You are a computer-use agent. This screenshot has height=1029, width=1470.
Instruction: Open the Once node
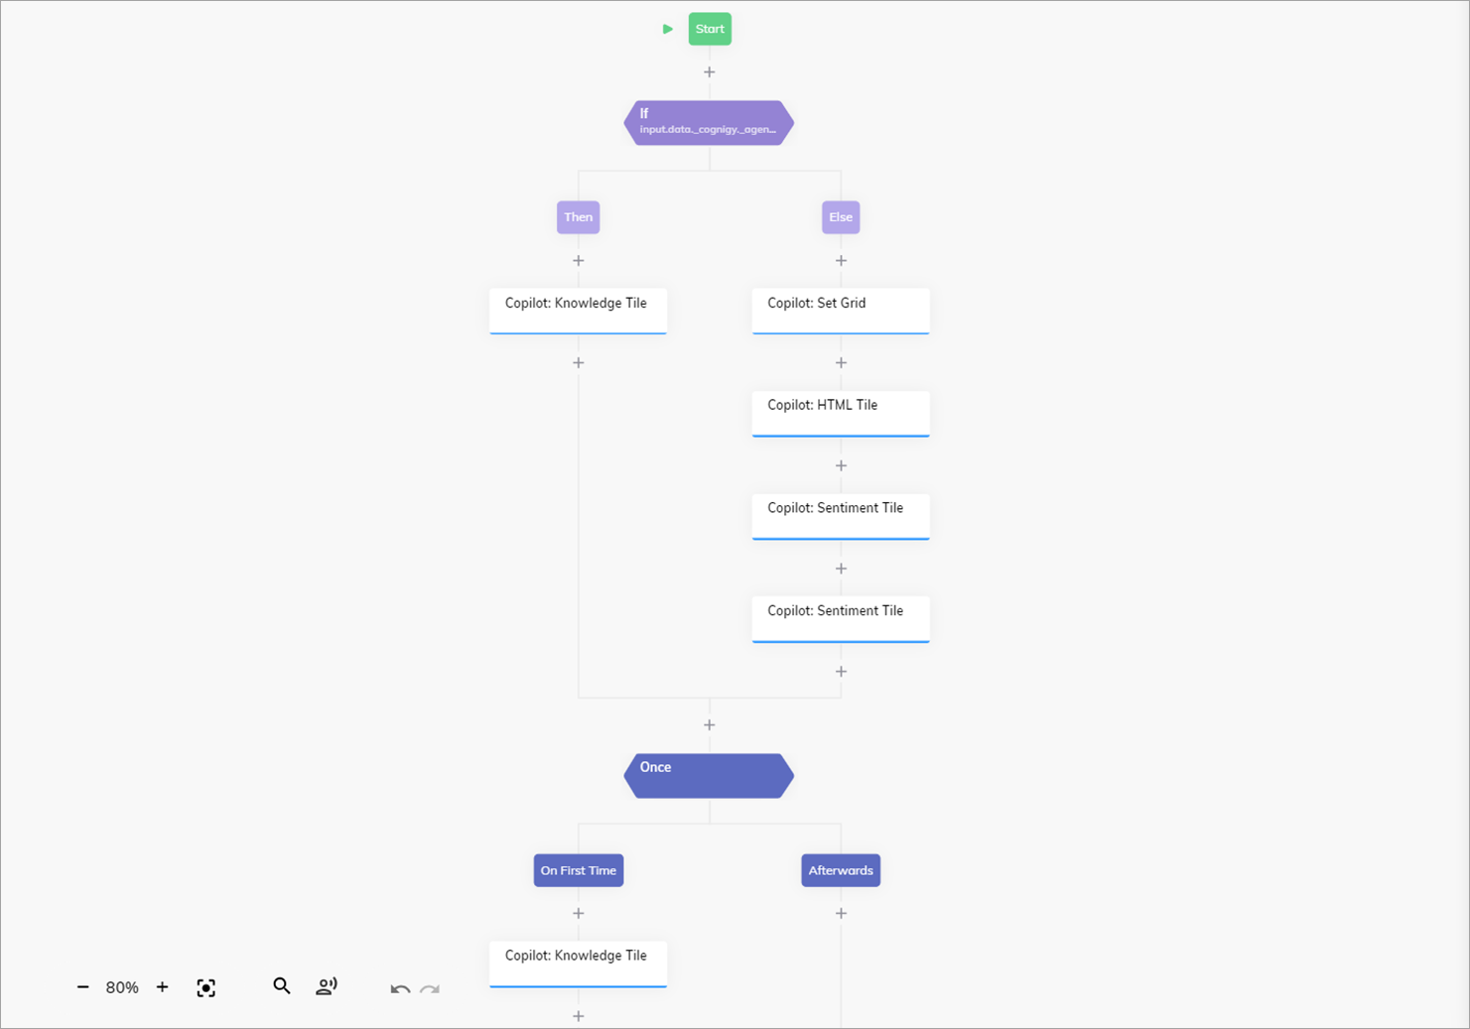(708, 775)
